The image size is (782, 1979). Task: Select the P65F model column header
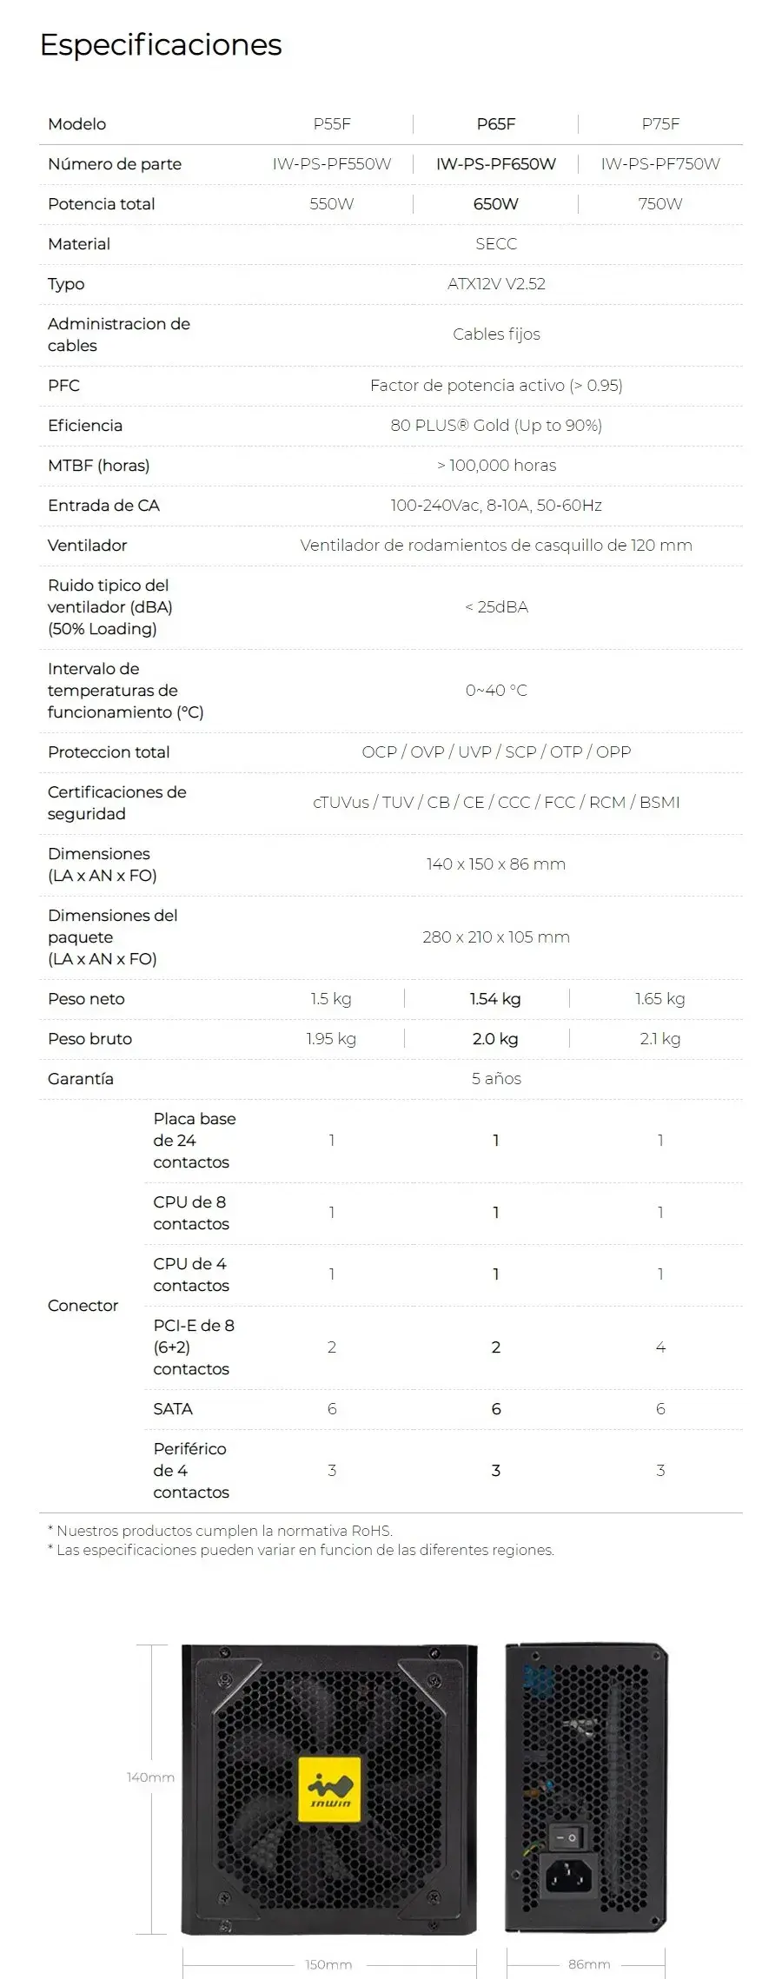pyautogui.click(x=496, y=124)
